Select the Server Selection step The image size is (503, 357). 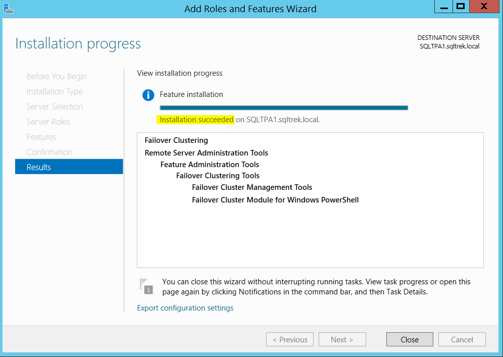tap(55, 107)
